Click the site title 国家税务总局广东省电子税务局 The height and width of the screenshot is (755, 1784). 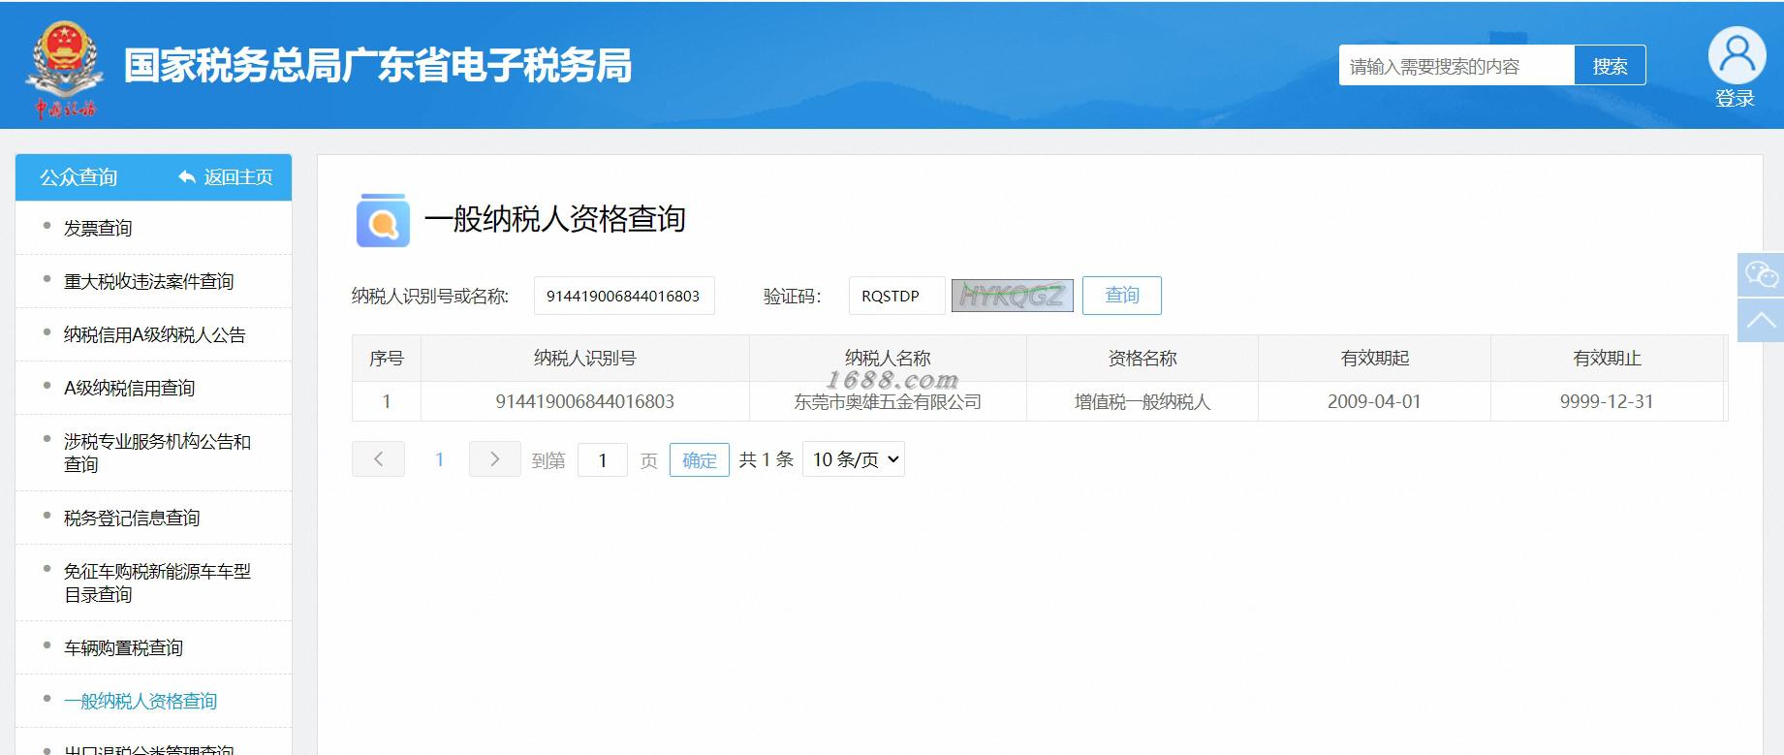tap(378, 66)
